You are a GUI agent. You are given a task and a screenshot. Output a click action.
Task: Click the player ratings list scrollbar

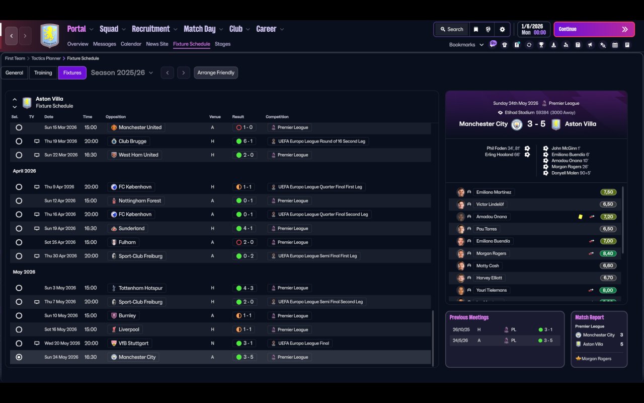point(623,221)
